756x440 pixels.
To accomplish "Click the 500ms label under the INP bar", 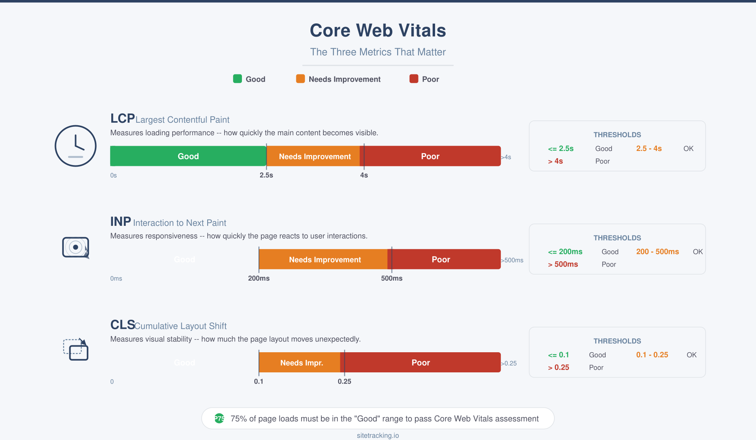I will pos(391,278).
